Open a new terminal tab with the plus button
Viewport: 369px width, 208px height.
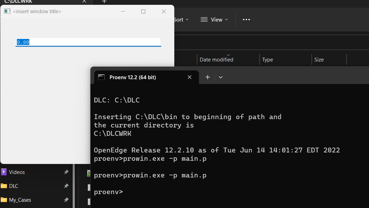(207, 77)
